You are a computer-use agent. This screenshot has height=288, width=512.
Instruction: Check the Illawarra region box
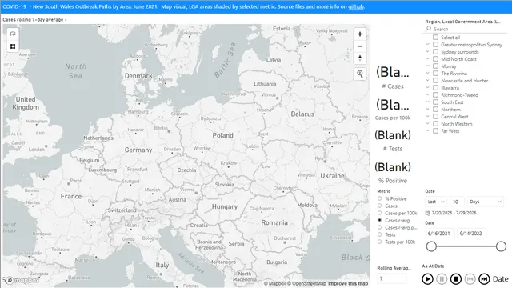pos(435,87)
